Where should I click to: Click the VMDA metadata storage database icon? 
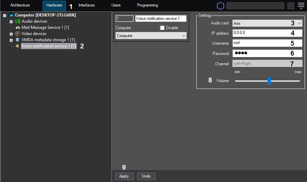pos(18,40)
